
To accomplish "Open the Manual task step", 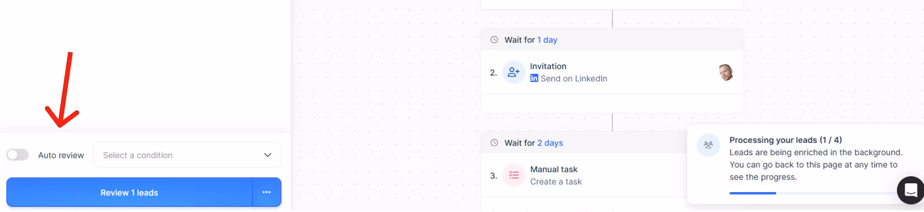I will click(x=553, y=170).
